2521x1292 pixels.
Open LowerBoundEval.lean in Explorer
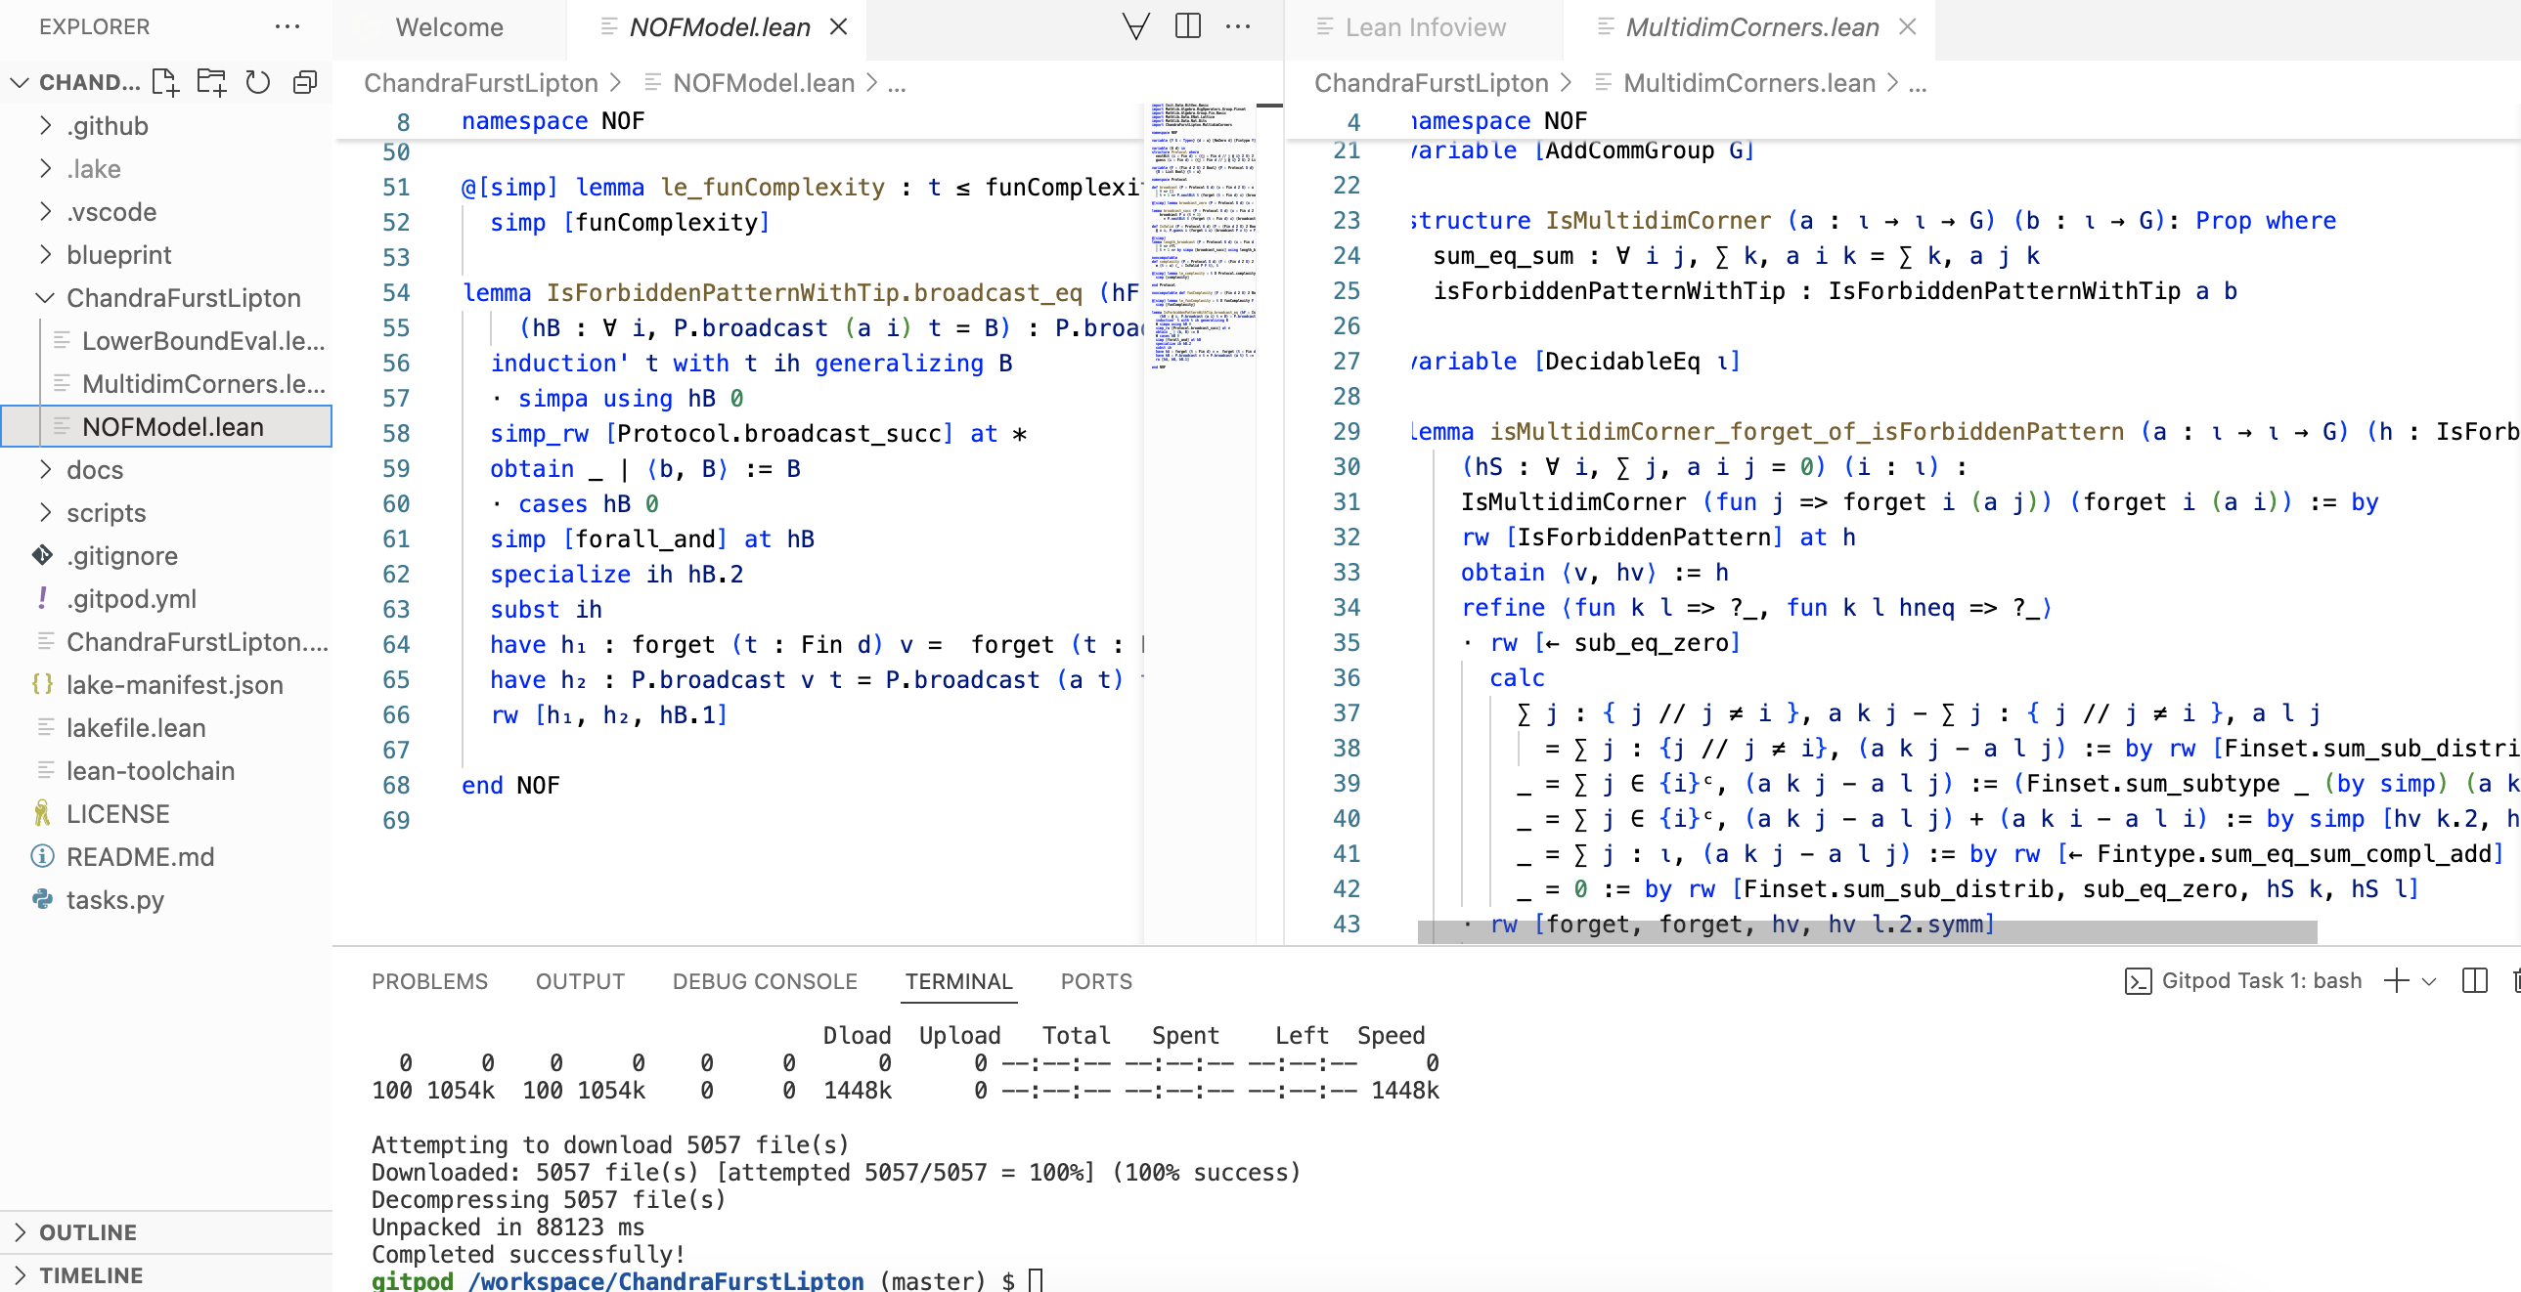(202, 340)
